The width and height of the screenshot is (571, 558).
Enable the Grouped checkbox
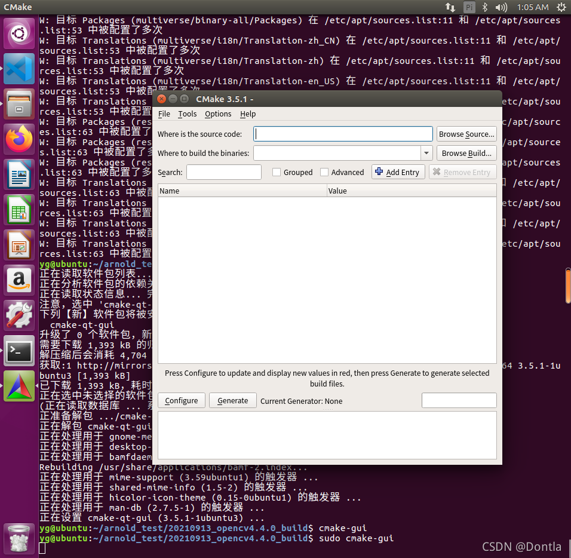tap(277, 172)
